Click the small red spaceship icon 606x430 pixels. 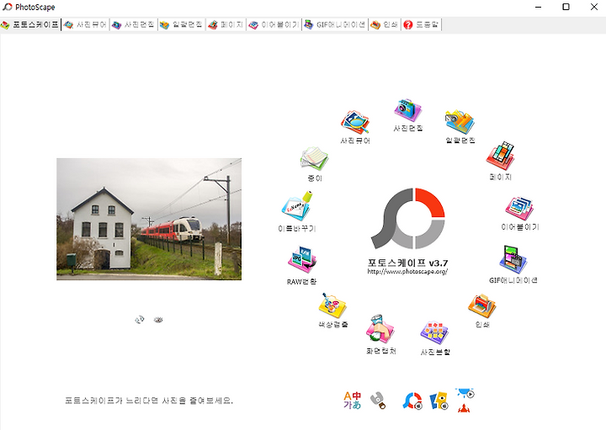[464, 407]
